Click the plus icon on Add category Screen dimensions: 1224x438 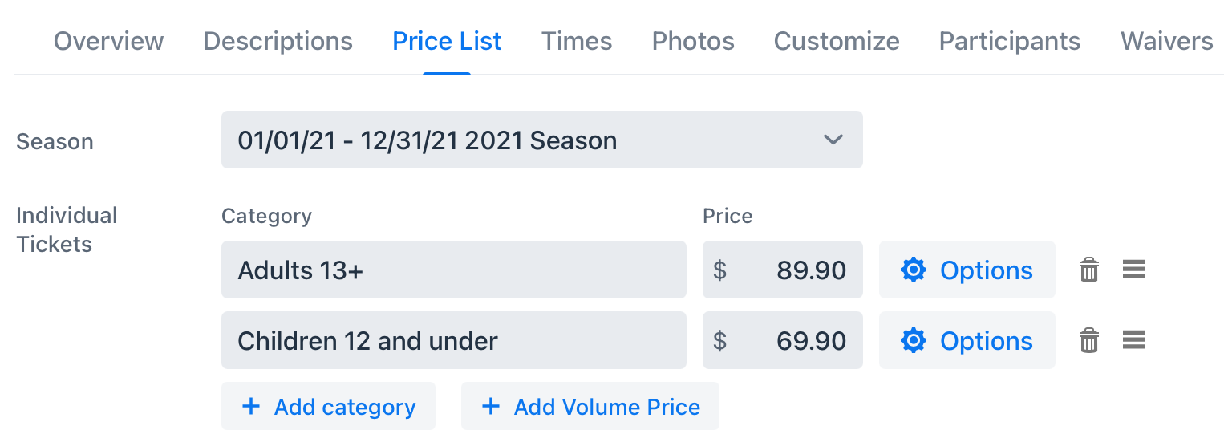pyautogui.click(x=251, y=407)
